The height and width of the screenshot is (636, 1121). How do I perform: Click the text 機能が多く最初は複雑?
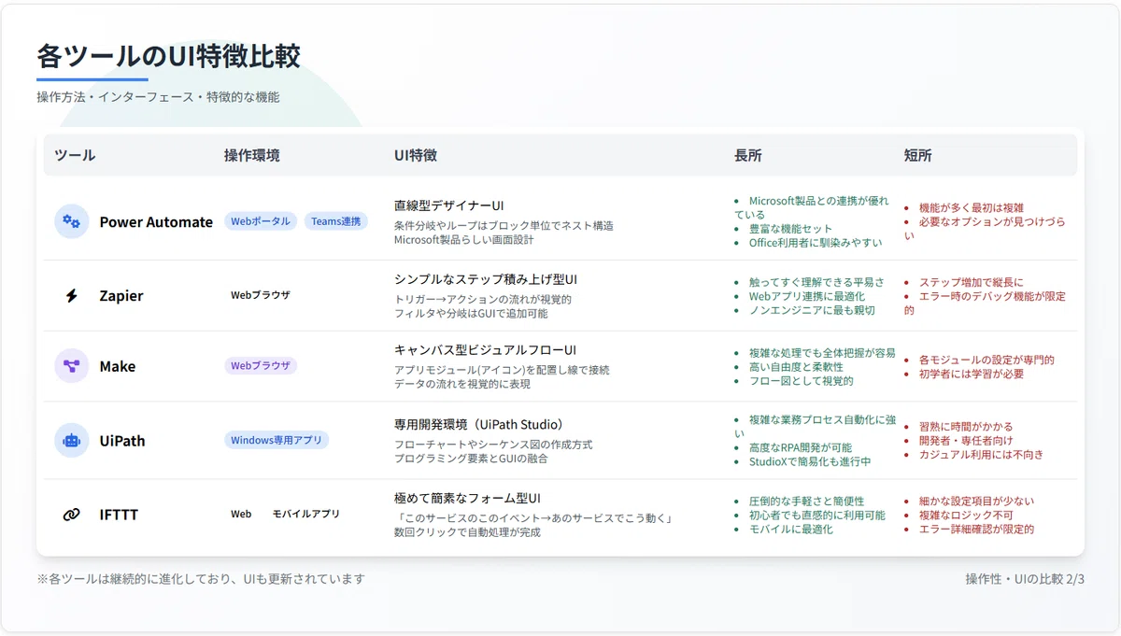pyautogui.click(x=972, y=208)
